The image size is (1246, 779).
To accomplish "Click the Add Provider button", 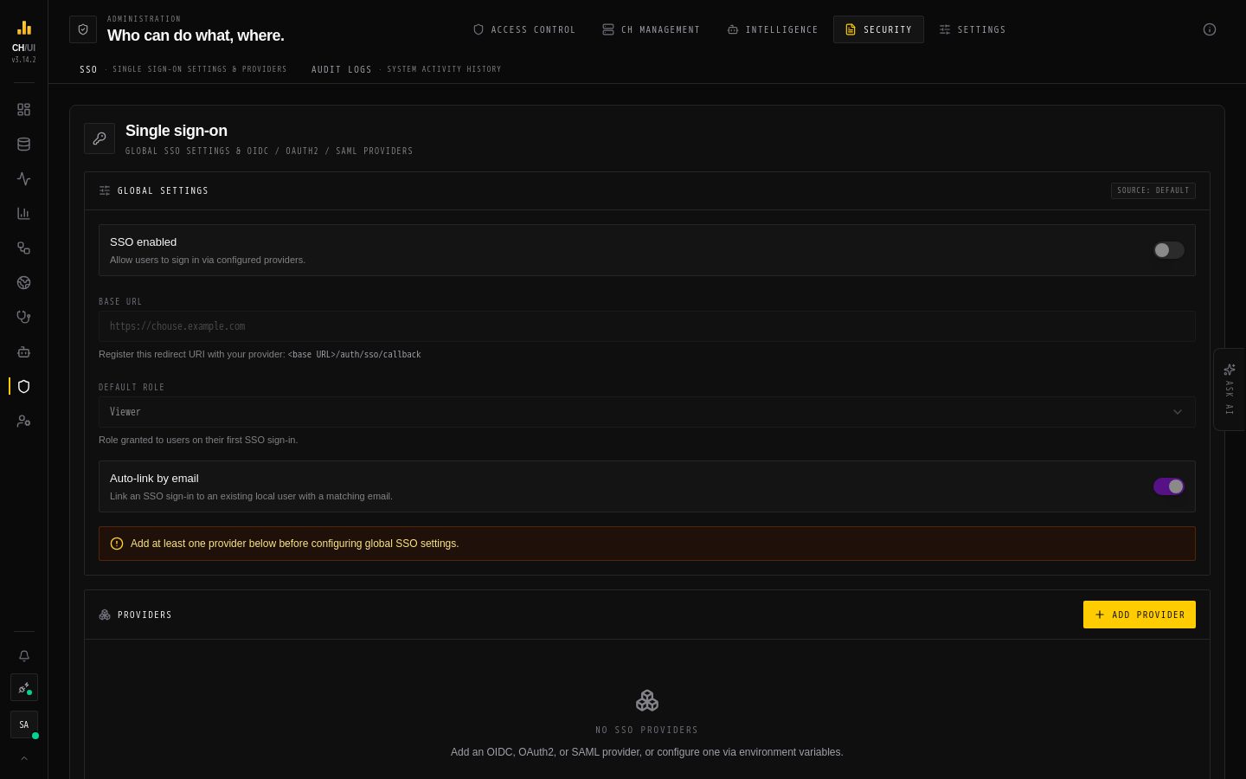I will (1140, 615).
